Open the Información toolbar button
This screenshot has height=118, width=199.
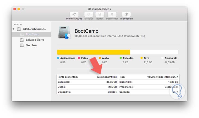tap(126, 14)
